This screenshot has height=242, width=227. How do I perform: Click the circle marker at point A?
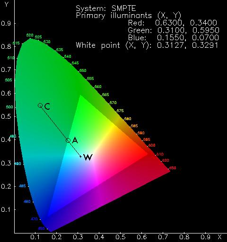pyautogui.click(x=68, y=140)
